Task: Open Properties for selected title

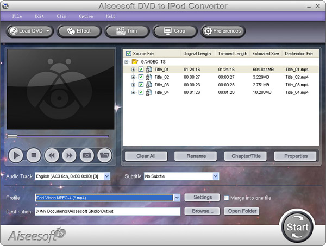Action: (x=296, y=156)
